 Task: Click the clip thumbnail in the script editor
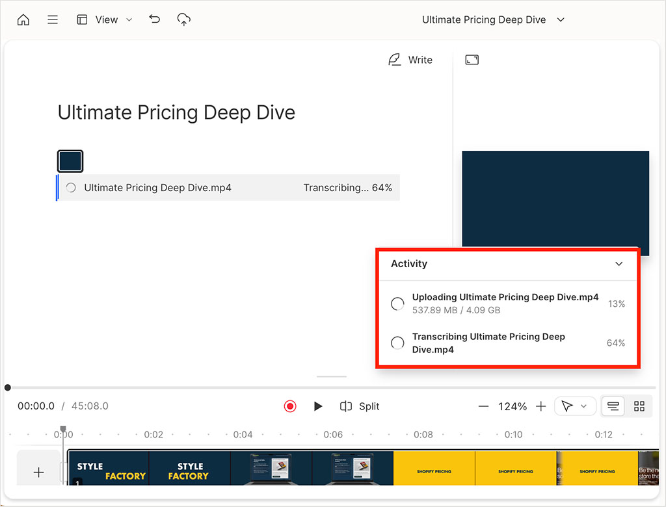point(70,161)
